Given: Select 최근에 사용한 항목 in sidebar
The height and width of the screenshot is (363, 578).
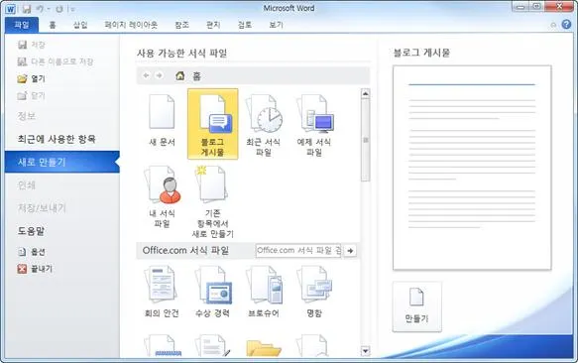Looking at the screenshot, I should (x=57, y=139).
